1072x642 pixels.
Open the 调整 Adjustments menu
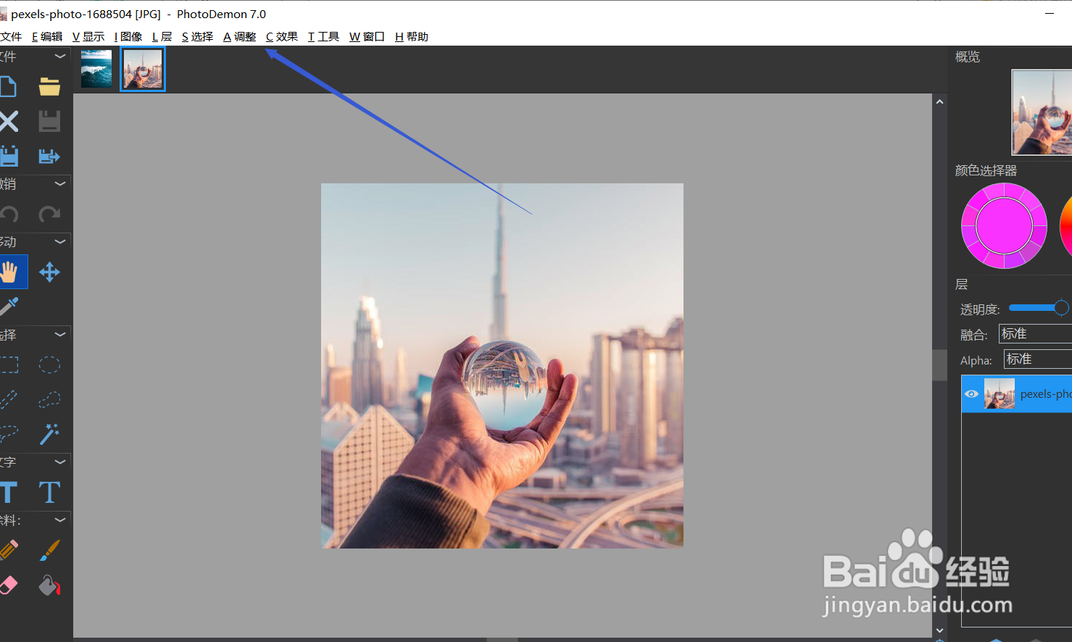240,36
